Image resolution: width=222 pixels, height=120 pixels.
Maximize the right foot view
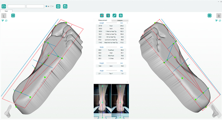pos(210,15)
